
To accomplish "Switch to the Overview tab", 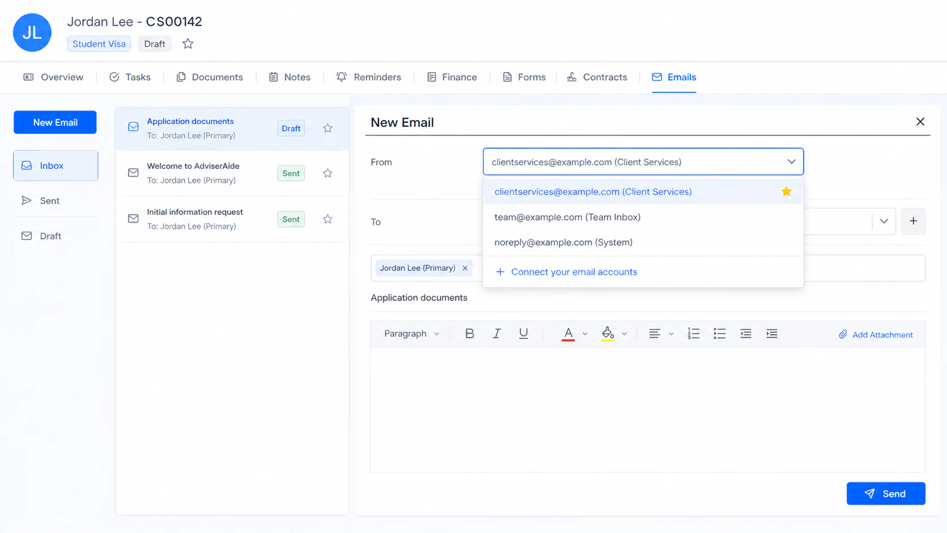I will 53,77.
